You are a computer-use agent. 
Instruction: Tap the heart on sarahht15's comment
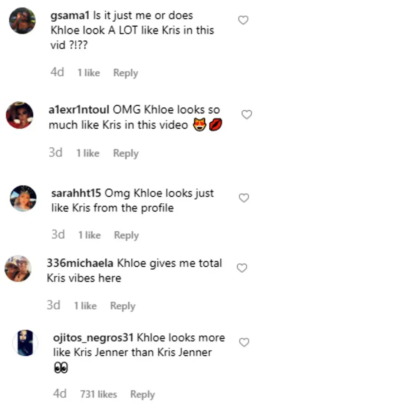pos(244,198)
